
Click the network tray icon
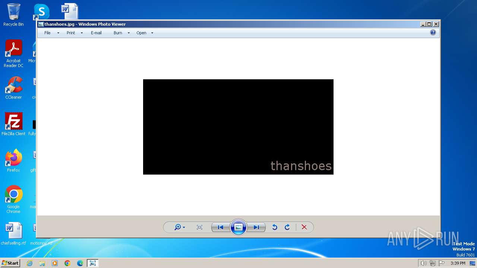click(x=433, y=263)
